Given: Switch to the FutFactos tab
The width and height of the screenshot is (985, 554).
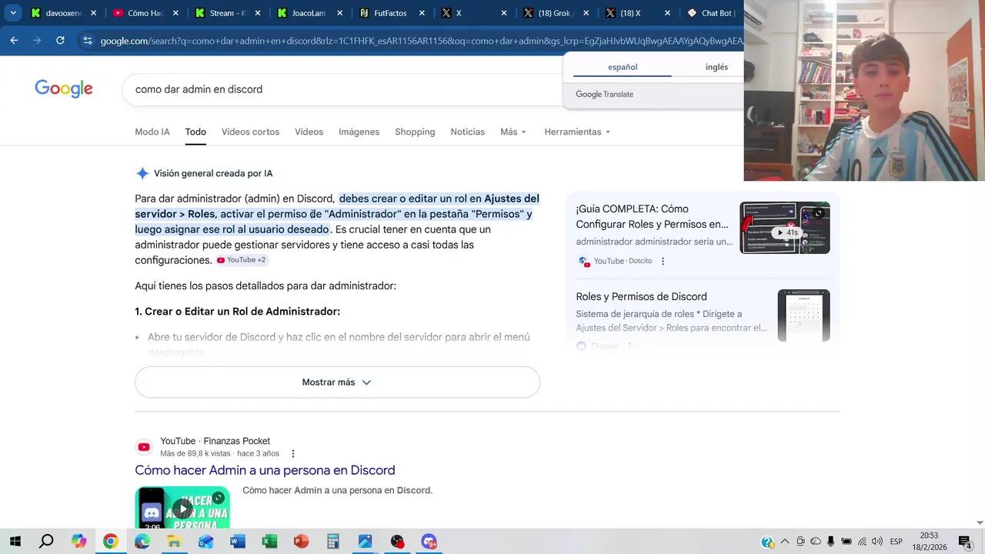Looking at the screenshot, I should [392, 13].
